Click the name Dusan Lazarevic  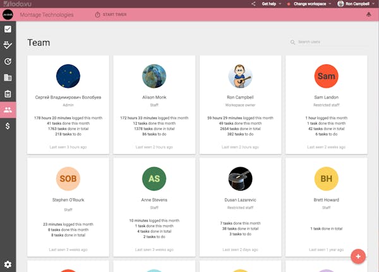coord(240,200)
